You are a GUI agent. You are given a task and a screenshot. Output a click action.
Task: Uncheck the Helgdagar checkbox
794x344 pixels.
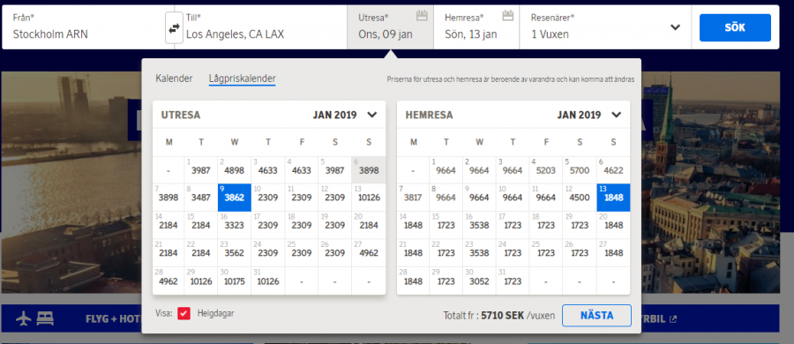click(x=184, y=314)
